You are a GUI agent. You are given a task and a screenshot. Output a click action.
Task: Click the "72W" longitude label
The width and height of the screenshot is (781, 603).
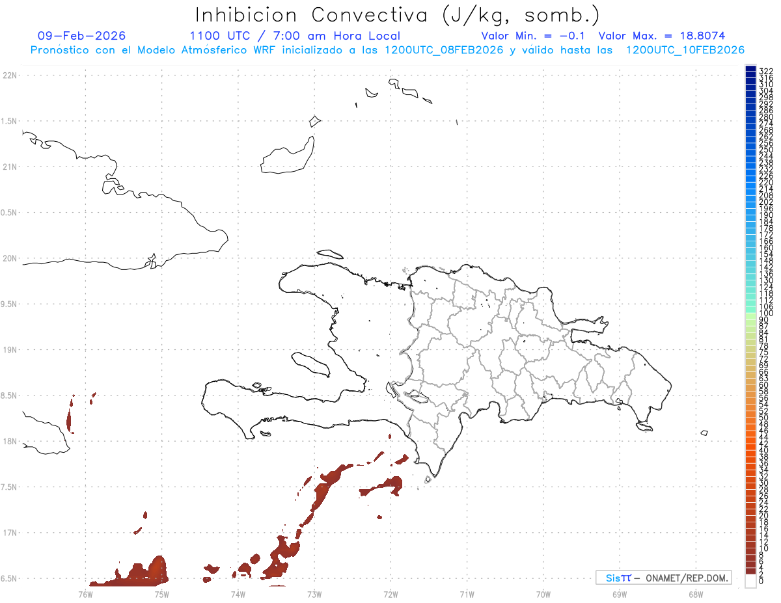(x=390, y=593)
